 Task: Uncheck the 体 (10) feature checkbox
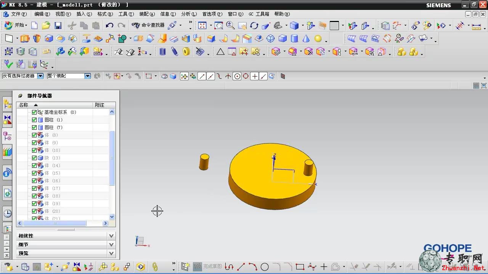point(34,150)
